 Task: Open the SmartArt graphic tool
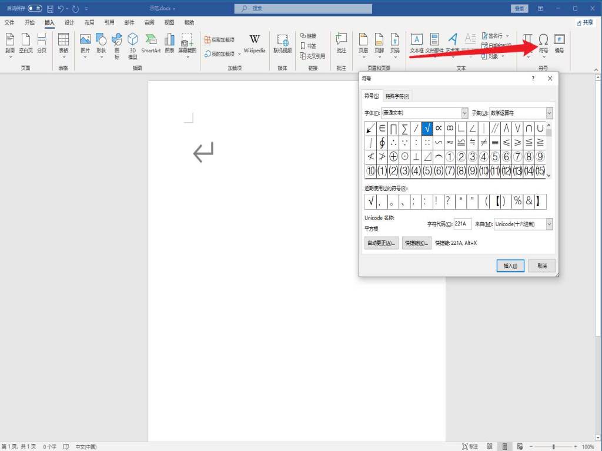click(x=150, y=43)
